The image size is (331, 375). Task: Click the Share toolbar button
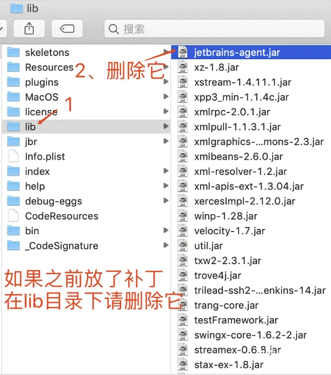tap(29, 29)
